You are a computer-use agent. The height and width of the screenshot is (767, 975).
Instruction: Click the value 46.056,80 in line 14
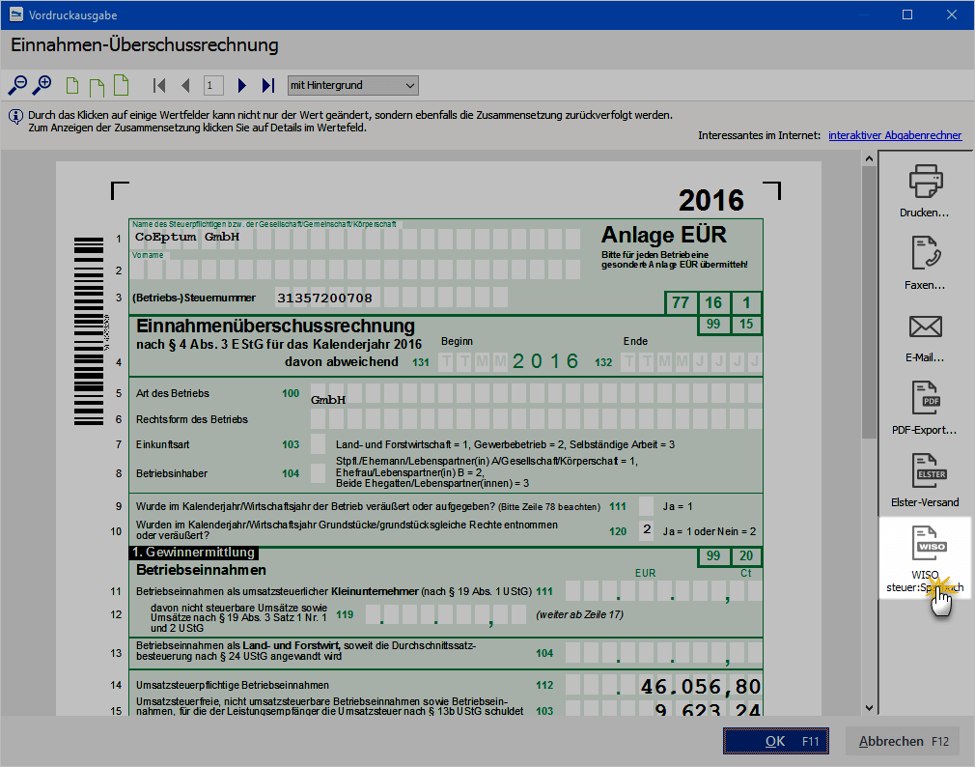701,687
